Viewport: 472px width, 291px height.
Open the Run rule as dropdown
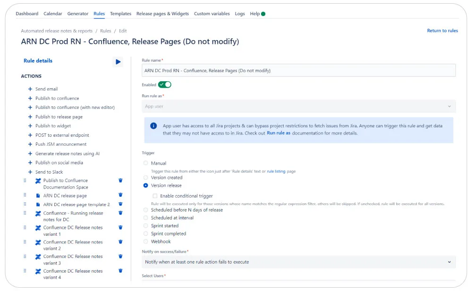tap(298, 107)
